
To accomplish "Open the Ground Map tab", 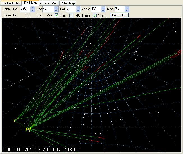I will [x=49, y=3].
